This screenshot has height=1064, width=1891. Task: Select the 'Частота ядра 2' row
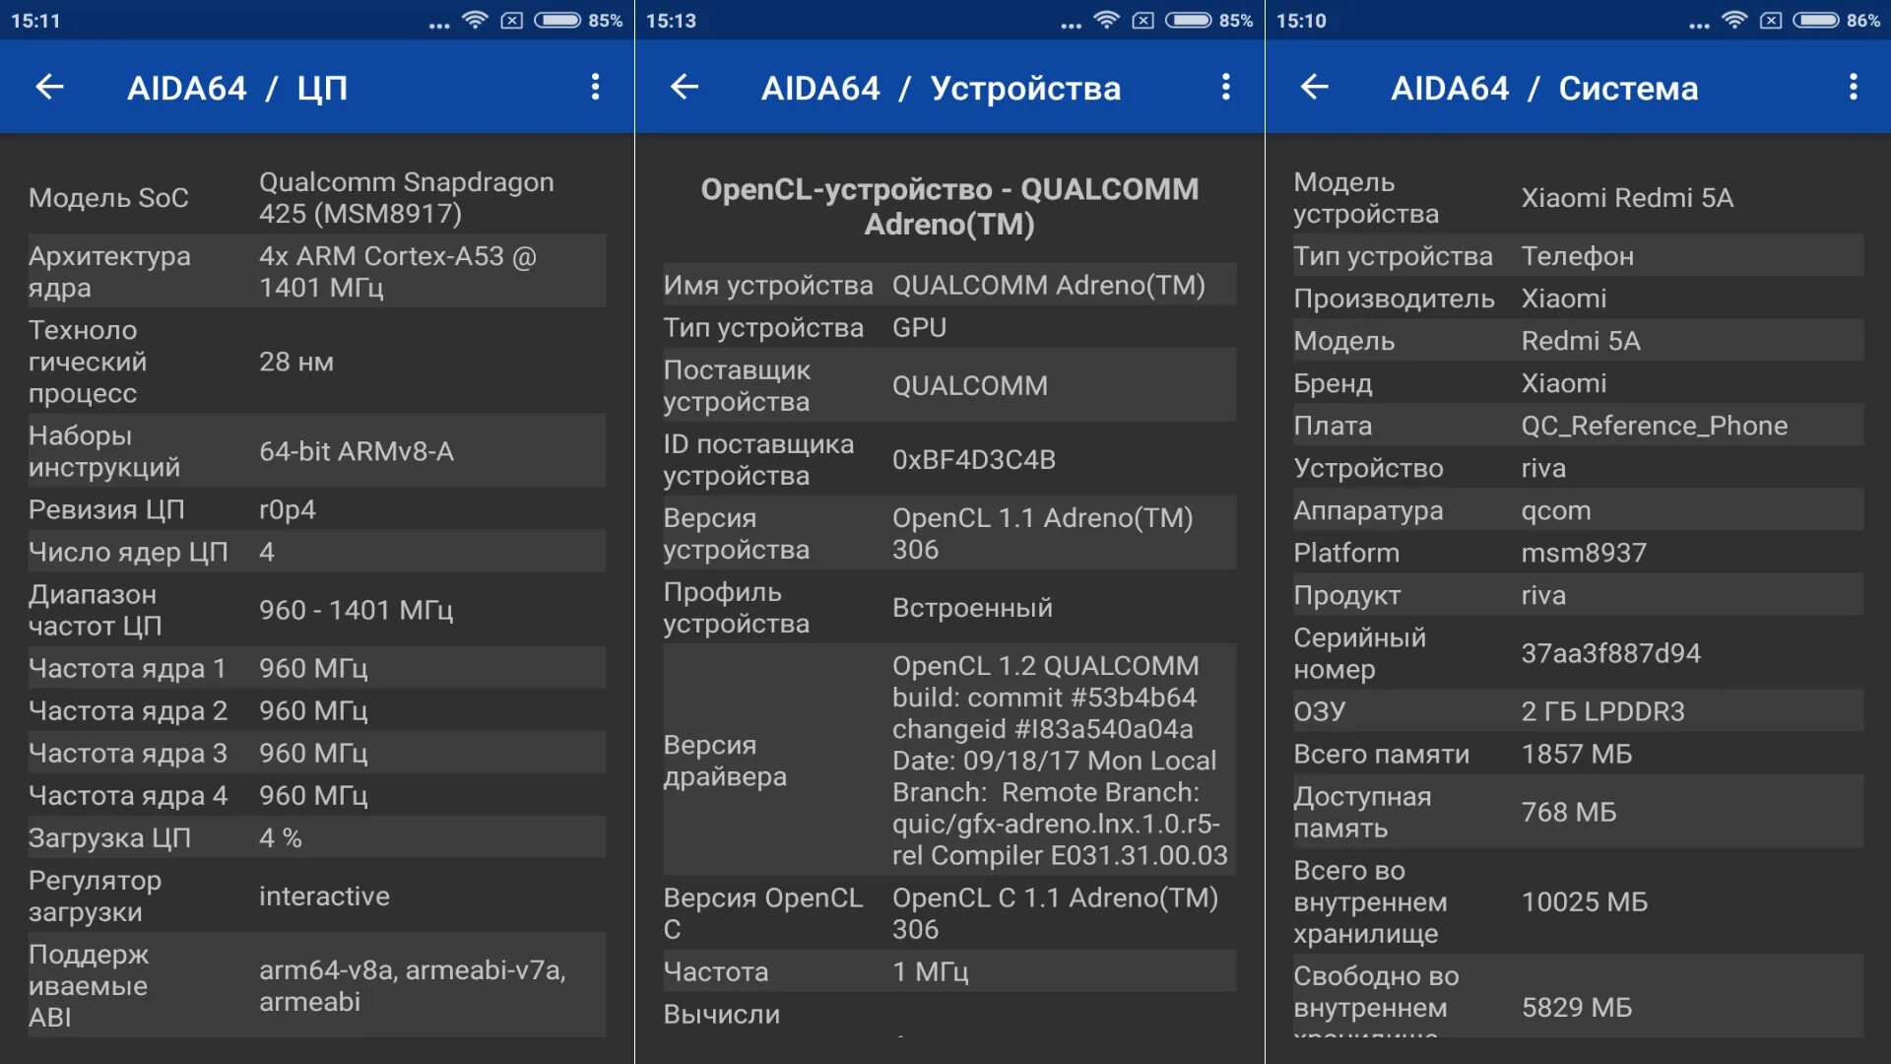coord(316,710)
